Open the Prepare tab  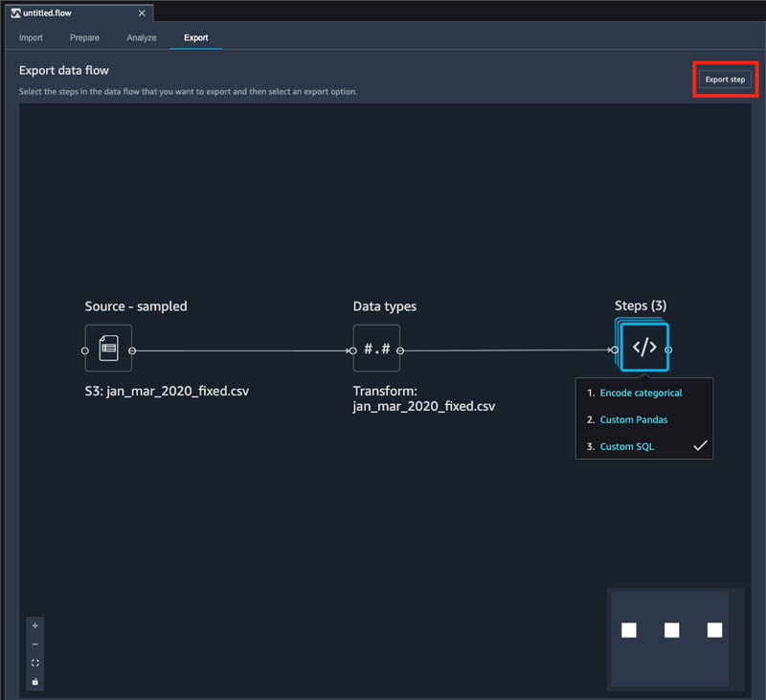(84, 37)
